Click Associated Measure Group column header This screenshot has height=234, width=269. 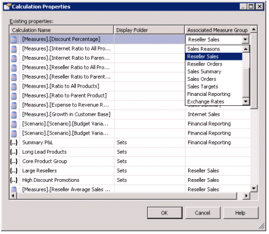point(218,30)
